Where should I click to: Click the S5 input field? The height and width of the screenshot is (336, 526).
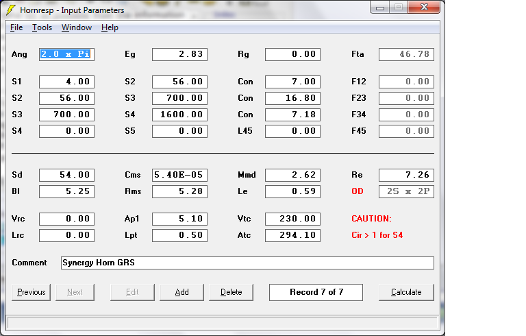180,131
